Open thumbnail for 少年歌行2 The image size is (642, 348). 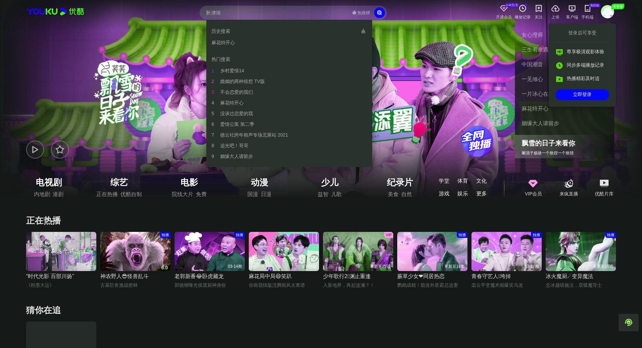358,251
